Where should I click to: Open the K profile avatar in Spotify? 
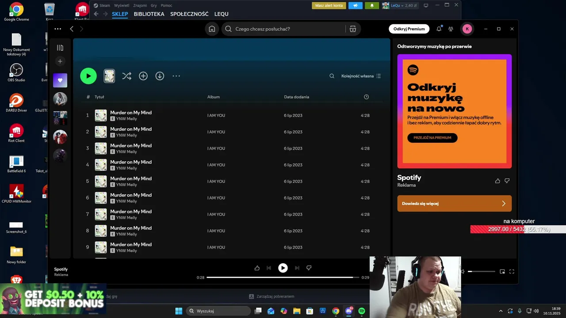(x=467, y=29)
